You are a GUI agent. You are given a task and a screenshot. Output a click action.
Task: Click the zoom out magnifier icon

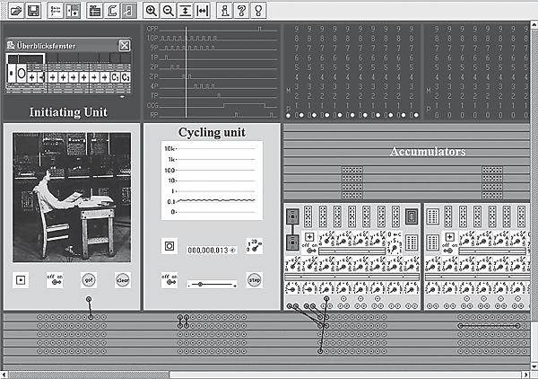(x=168, y=11)
